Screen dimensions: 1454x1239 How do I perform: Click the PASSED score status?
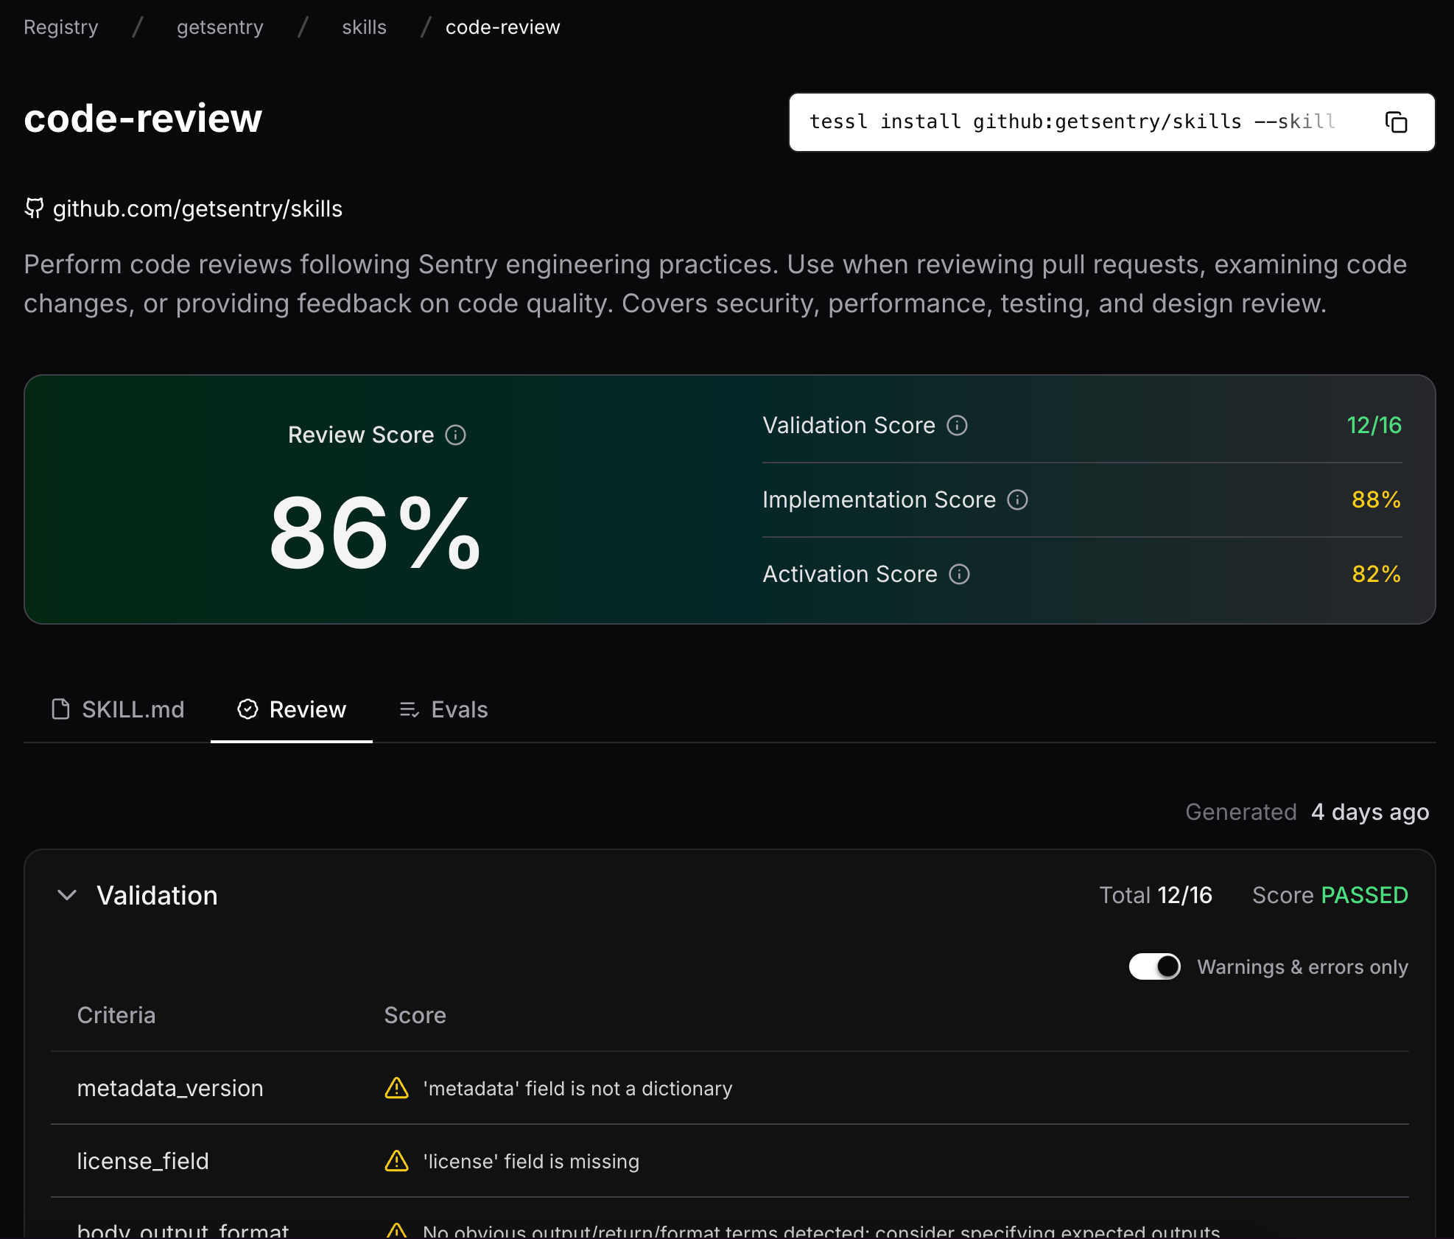click(1364, 895)
